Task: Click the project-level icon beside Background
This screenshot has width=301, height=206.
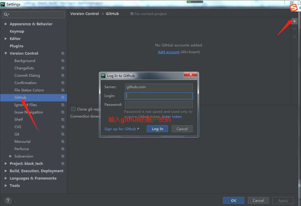Action: pos(63,61)
